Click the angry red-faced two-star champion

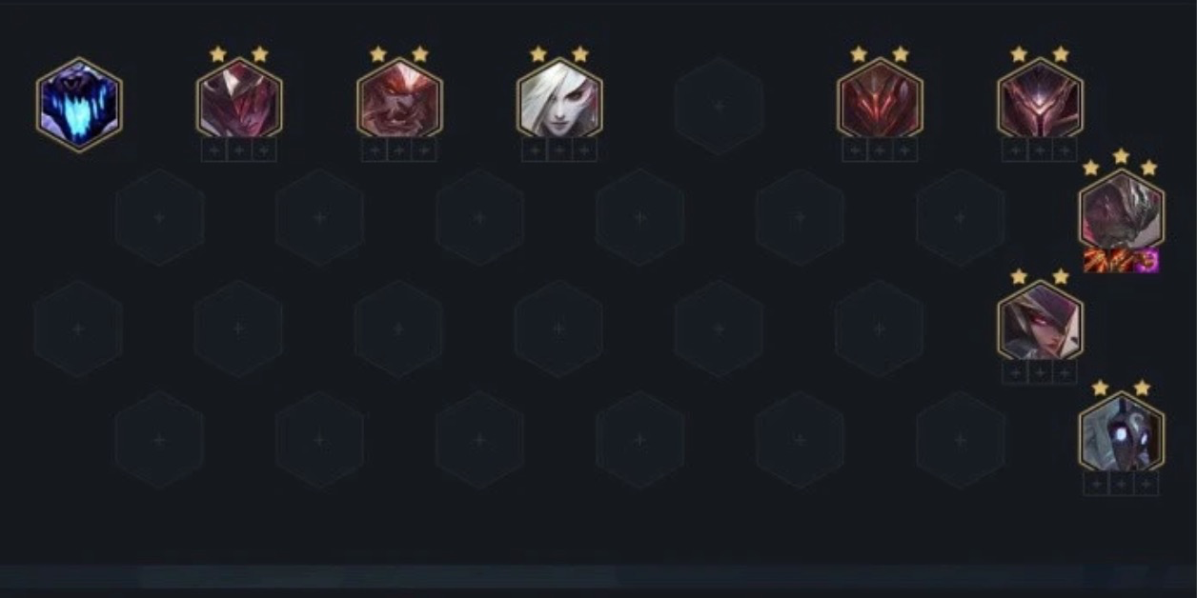click(399, 98)
